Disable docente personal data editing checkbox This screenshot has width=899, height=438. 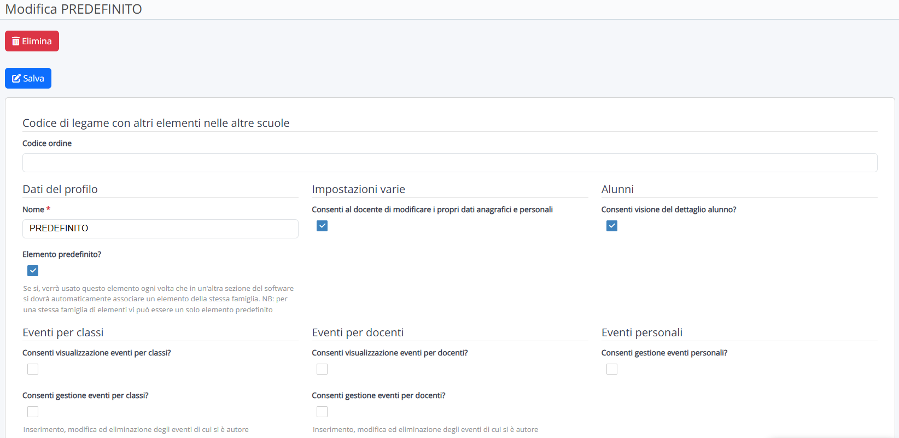coord(322,226)
